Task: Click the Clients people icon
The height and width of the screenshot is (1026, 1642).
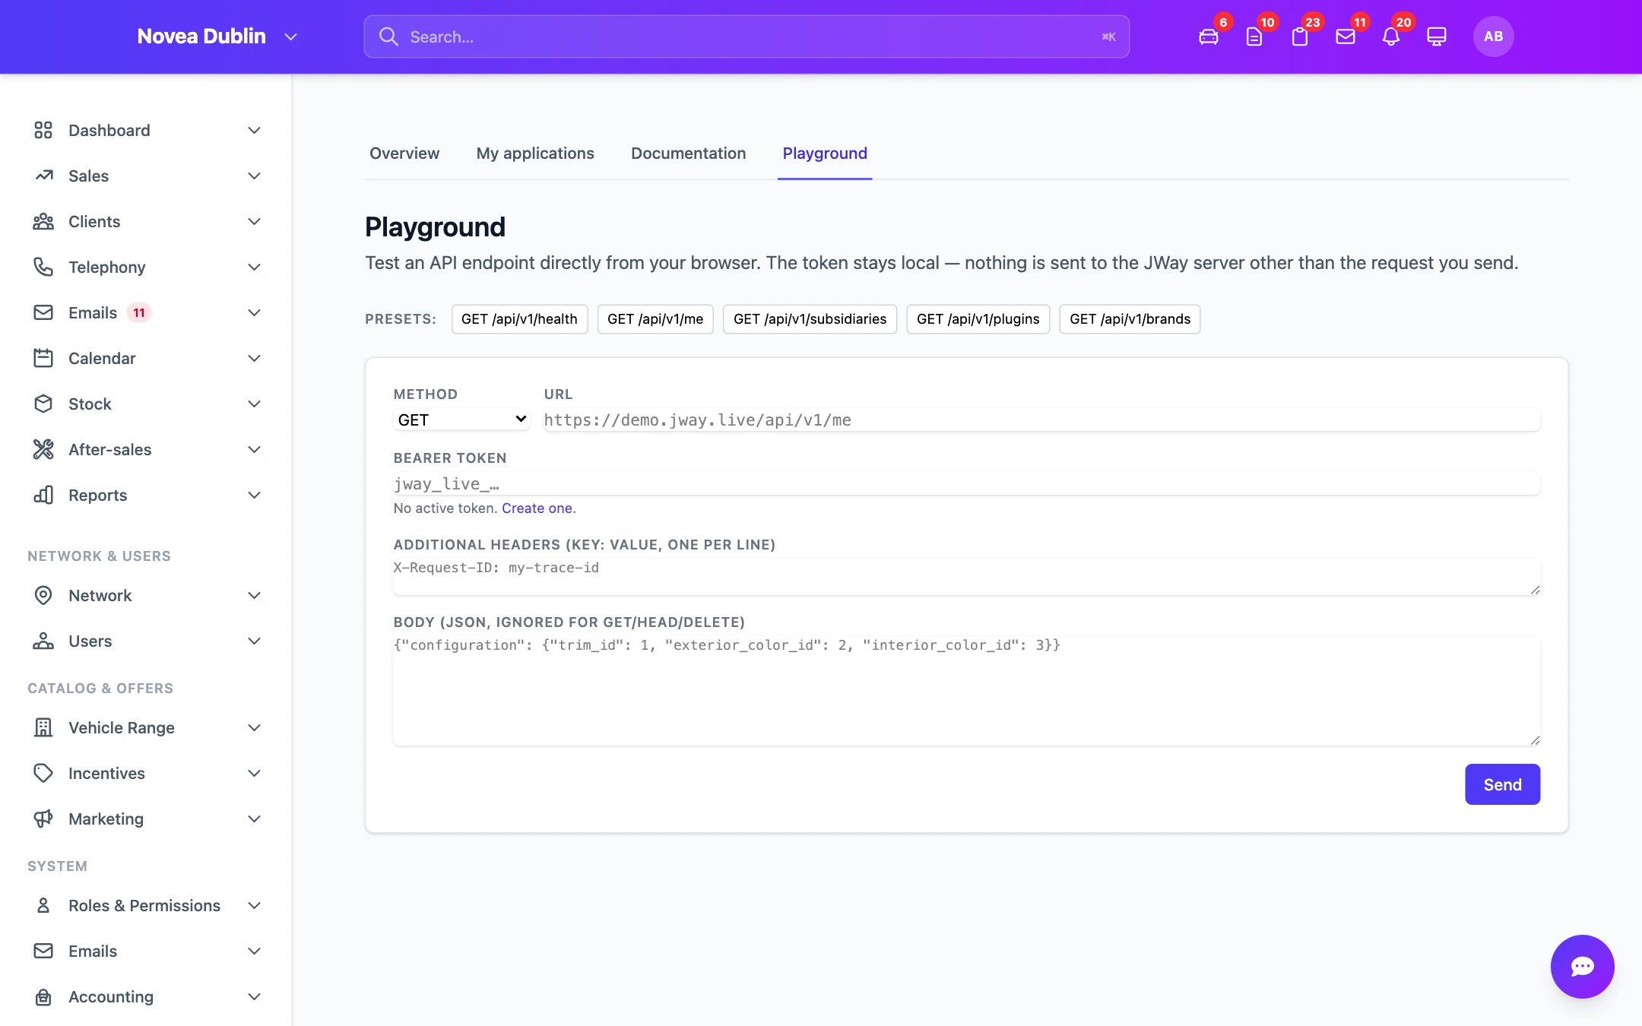Action: (x=43, y=221)
